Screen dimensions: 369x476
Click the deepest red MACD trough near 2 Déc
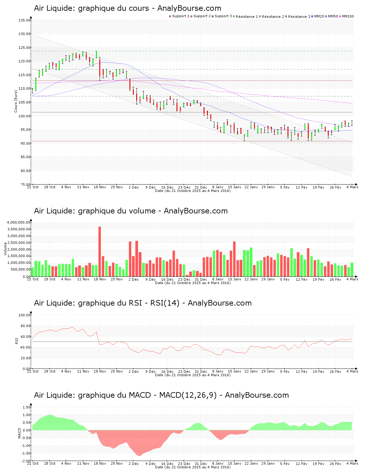[139, 444]
